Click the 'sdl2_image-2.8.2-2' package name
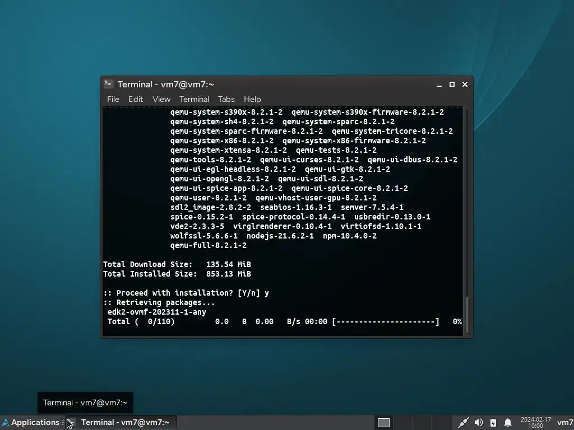This screenshot has height=430, width=574. tap(211, 207)
